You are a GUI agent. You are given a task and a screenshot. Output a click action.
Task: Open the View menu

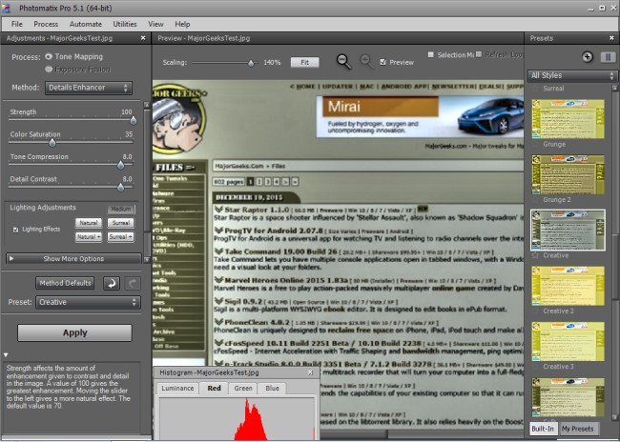155,24
